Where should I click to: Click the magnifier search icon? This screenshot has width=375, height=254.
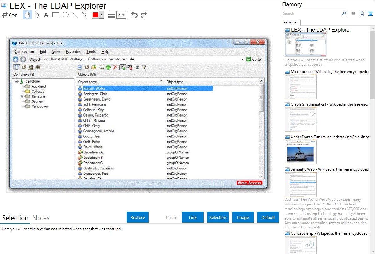coord(344,13)
